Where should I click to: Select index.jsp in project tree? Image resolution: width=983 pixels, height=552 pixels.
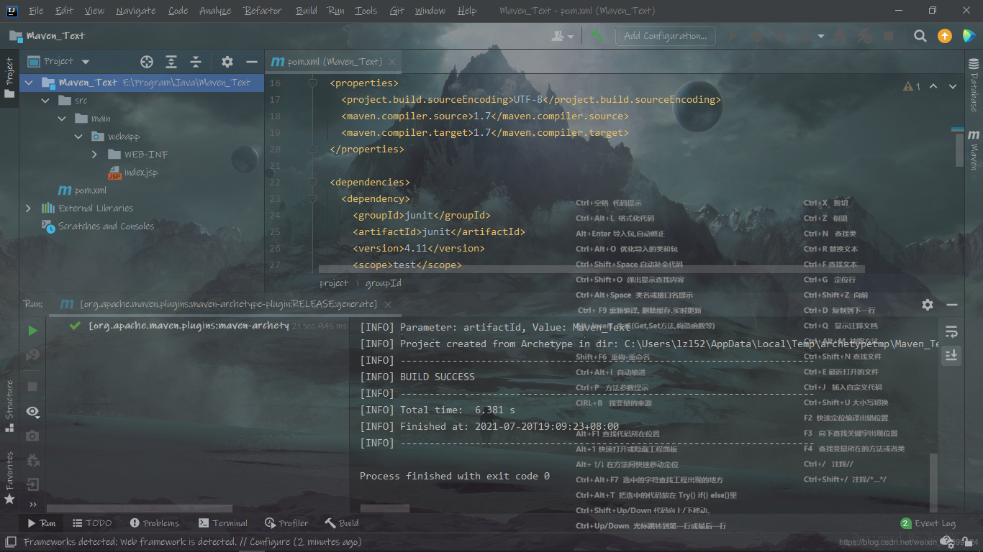(133, 172)
